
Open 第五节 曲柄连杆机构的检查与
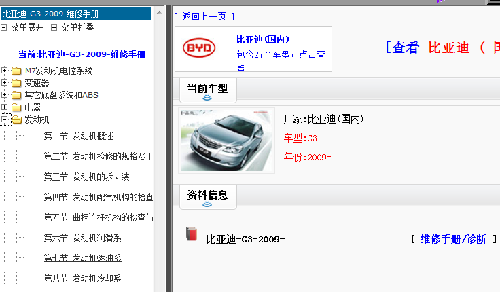click(x=99, y=218)
